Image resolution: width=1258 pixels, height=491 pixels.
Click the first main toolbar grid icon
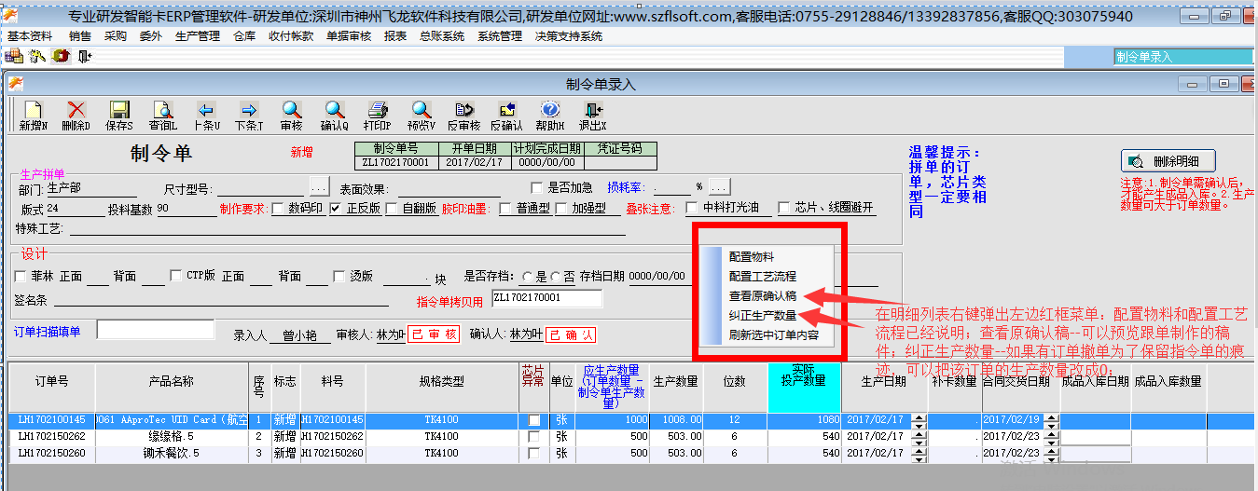point(13,56)
